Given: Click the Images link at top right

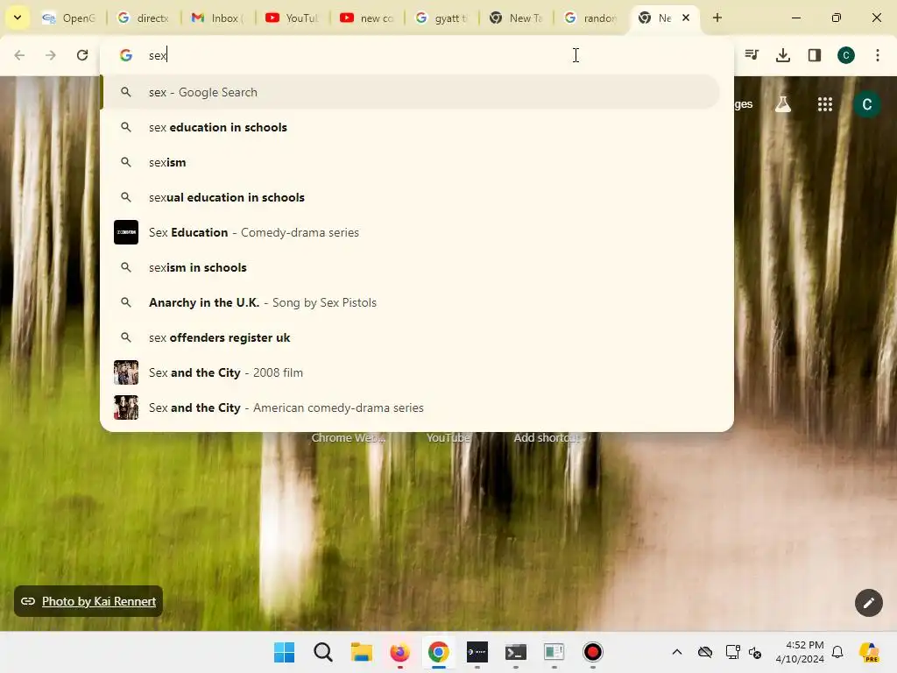Looking at the screenshot, I should click(x=743, y=104).
